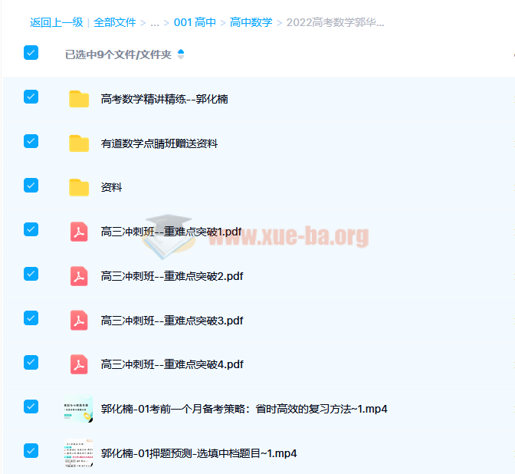Click the folder icon next to 资料
Viewport: 515px width, 474px height.
79,187
